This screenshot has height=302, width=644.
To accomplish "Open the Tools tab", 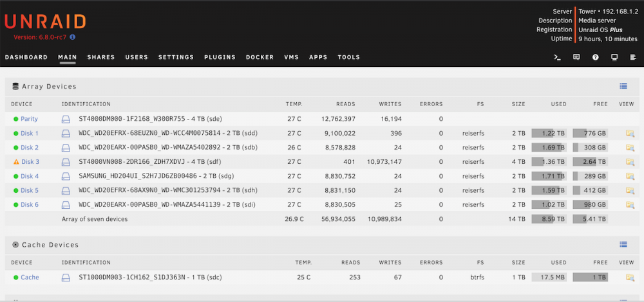I will [348, 57].
